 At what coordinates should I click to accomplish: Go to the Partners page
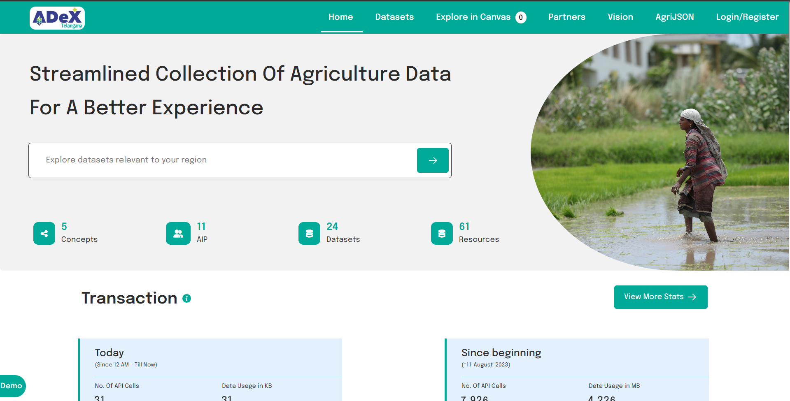(x=566, y=17)
